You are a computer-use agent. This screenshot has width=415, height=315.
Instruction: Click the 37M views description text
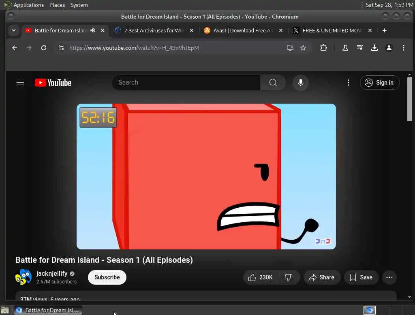point(50,298)
